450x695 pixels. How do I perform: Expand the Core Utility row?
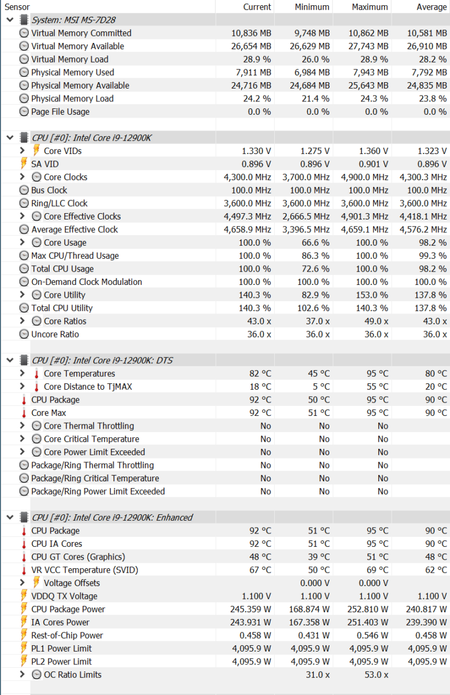(23, 295)
